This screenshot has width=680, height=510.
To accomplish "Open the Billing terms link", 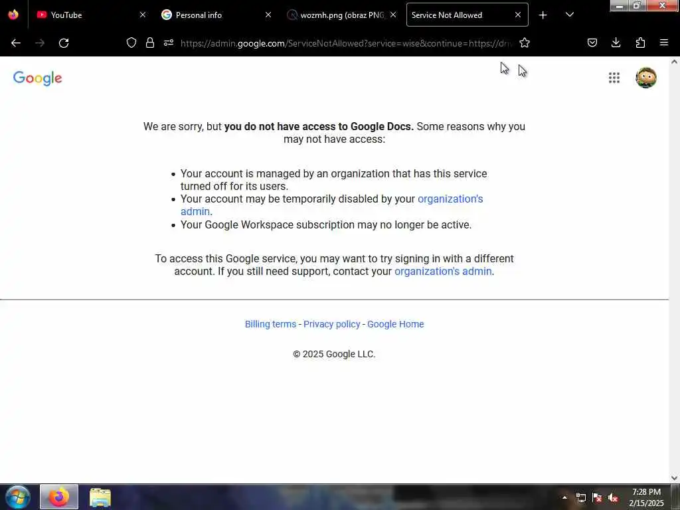I will point(271,324).
